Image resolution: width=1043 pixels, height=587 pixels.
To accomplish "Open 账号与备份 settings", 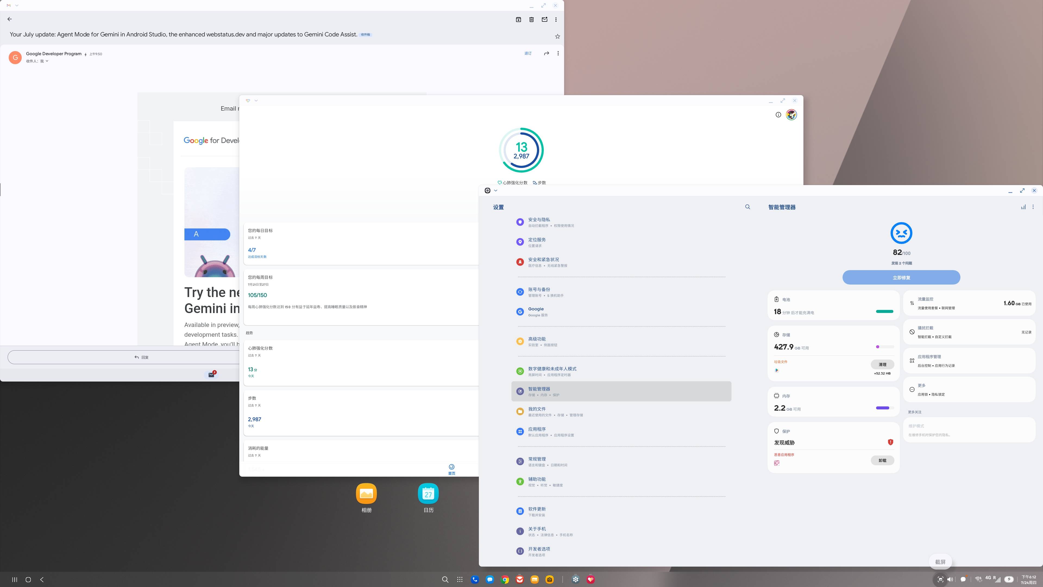I will (621, 292).
